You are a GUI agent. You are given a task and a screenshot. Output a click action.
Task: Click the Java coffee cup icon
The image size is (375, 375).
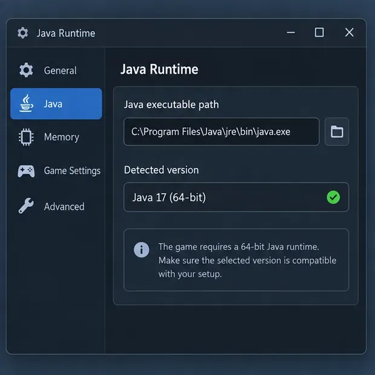coord(26,103)
